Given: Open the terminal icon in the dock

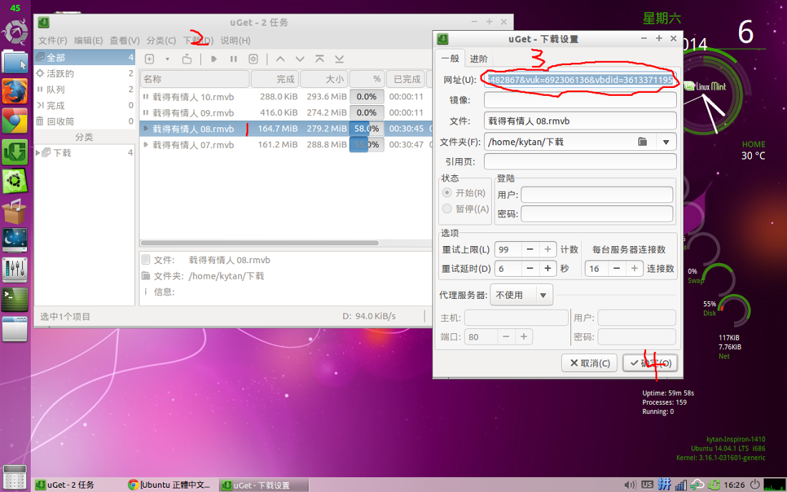Looking at the screenshot, I should coord(14,300).
